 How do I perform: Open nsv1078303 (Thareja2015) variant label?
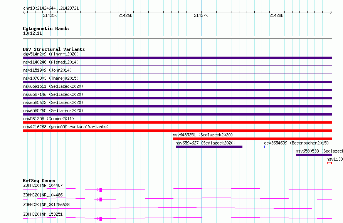coord(51,78)
